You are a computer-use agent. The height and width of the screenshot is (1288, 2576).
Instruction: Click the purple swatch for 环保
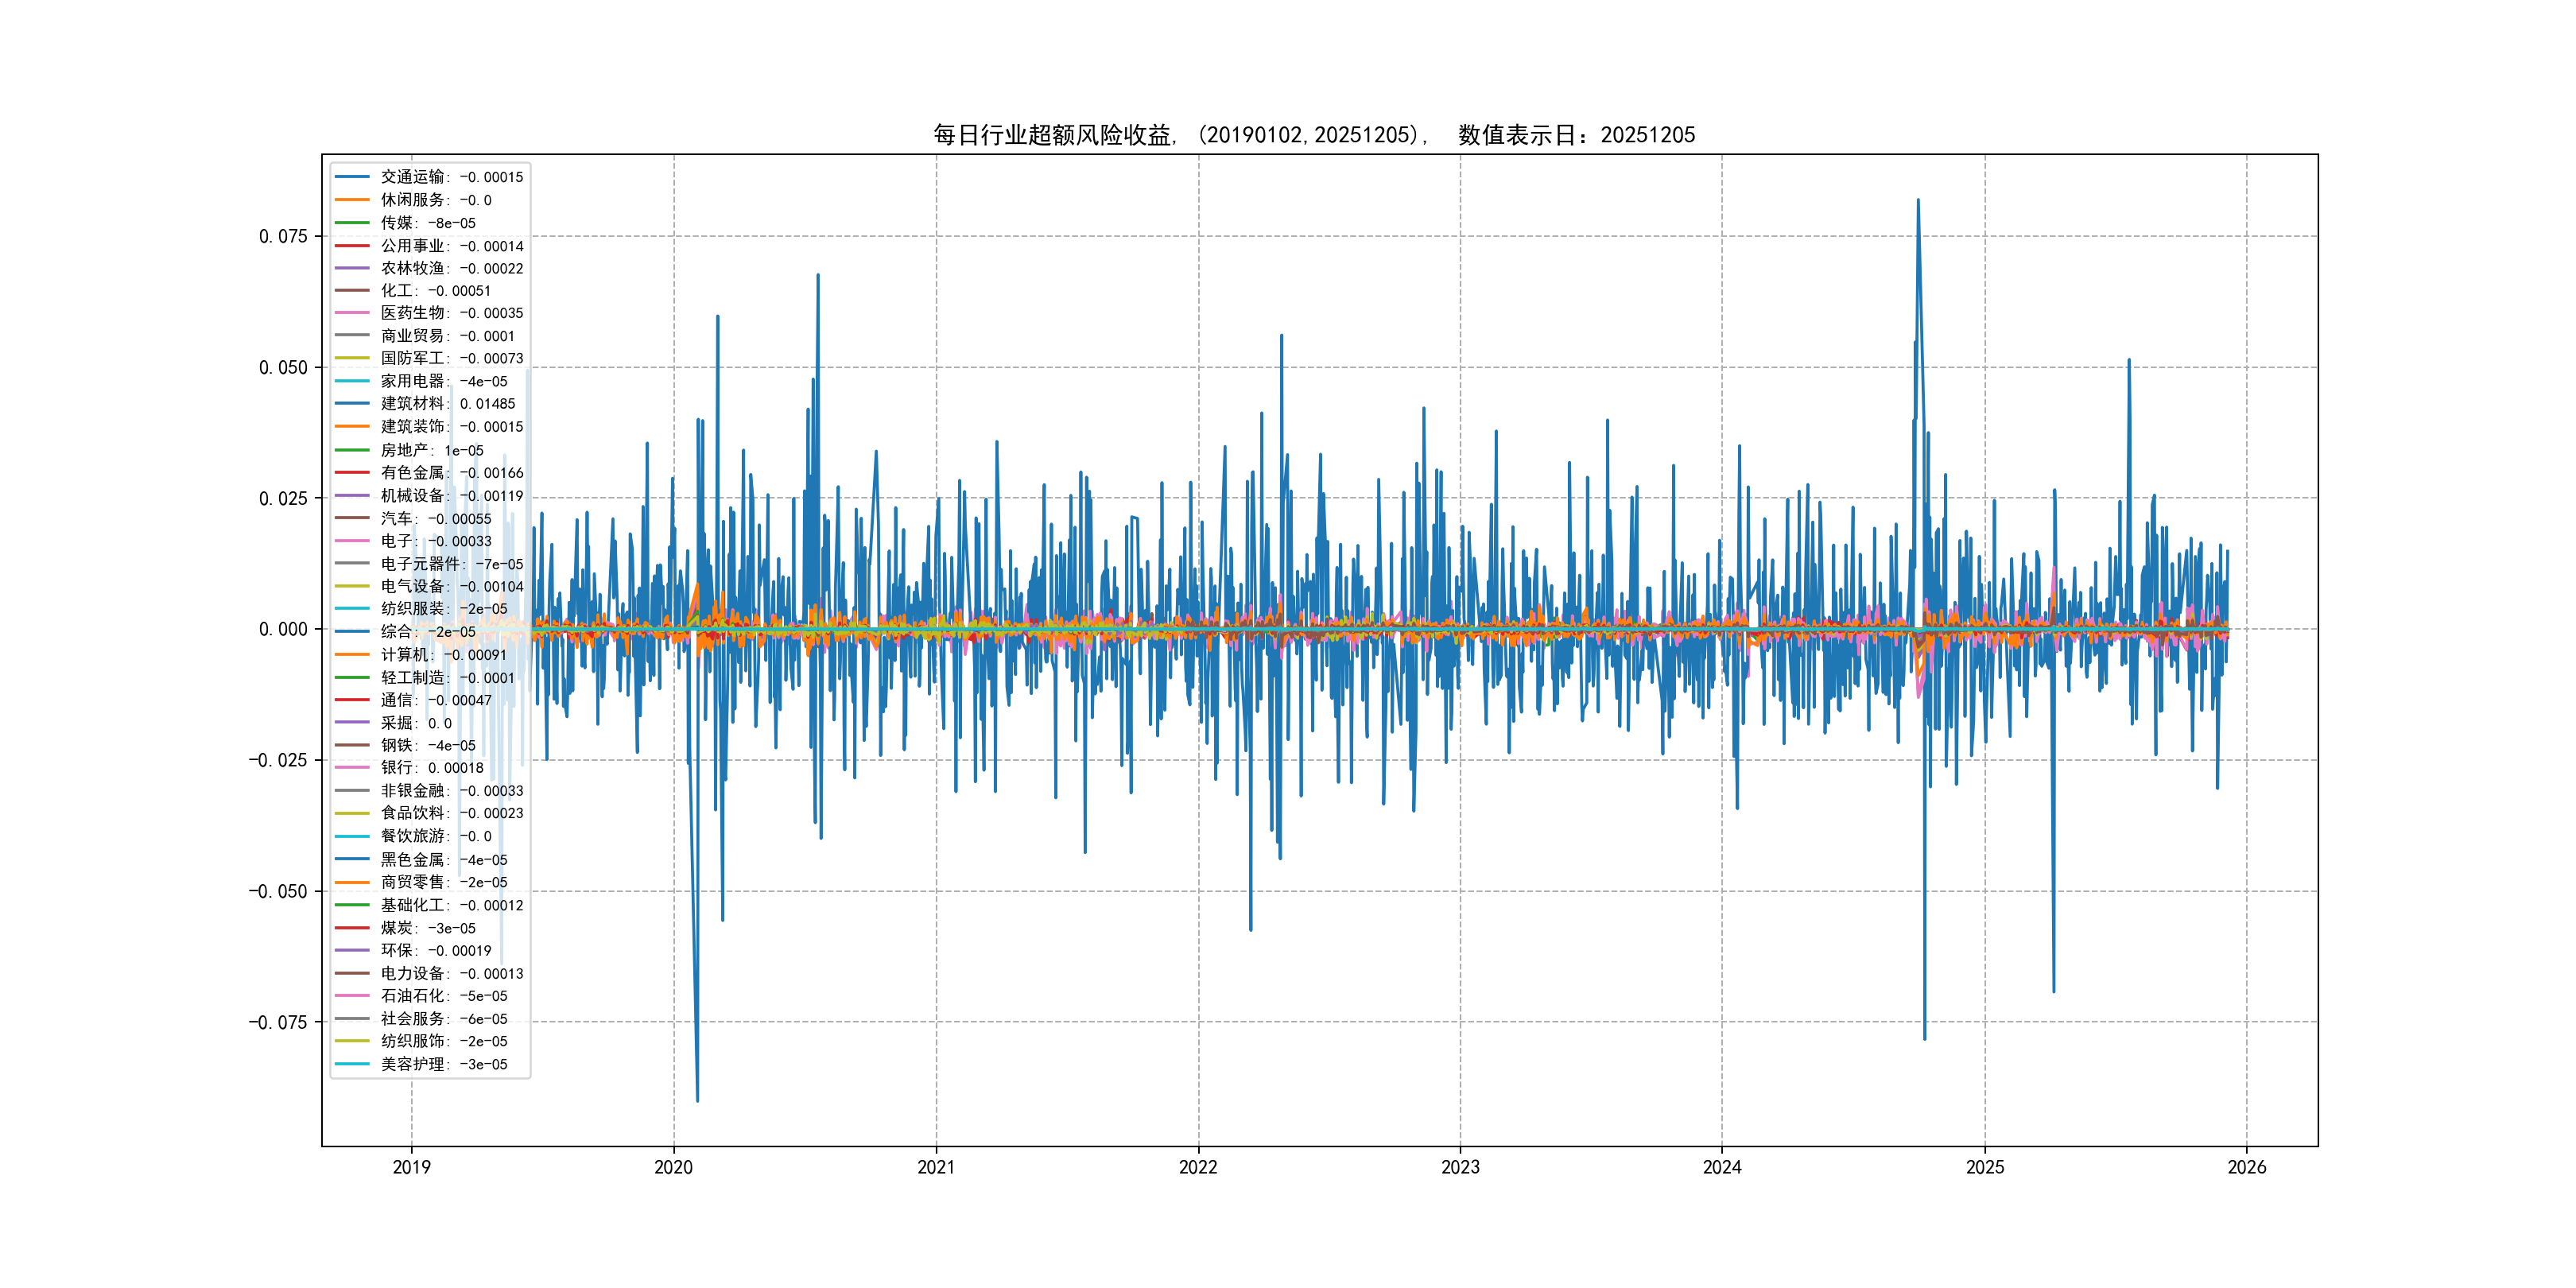(x=352, y=951)
